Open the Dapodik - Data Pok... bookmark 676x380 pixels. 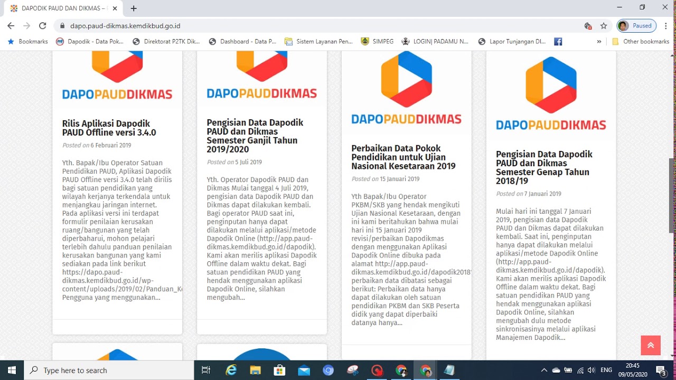90,41
